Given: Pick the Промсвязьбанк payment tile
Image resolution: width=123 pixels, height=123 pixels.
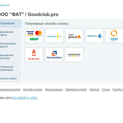Looking at the screenshot, I should 54,55.
